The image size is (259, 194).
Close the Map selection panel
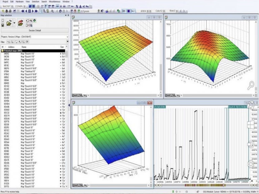click(68, 16)
